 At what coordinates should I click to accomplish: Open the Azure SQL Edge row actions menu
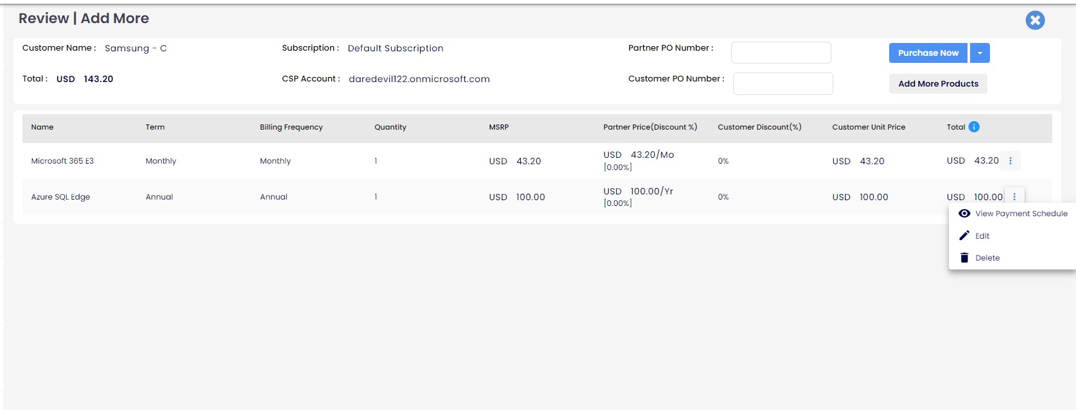pos(1014,197)
